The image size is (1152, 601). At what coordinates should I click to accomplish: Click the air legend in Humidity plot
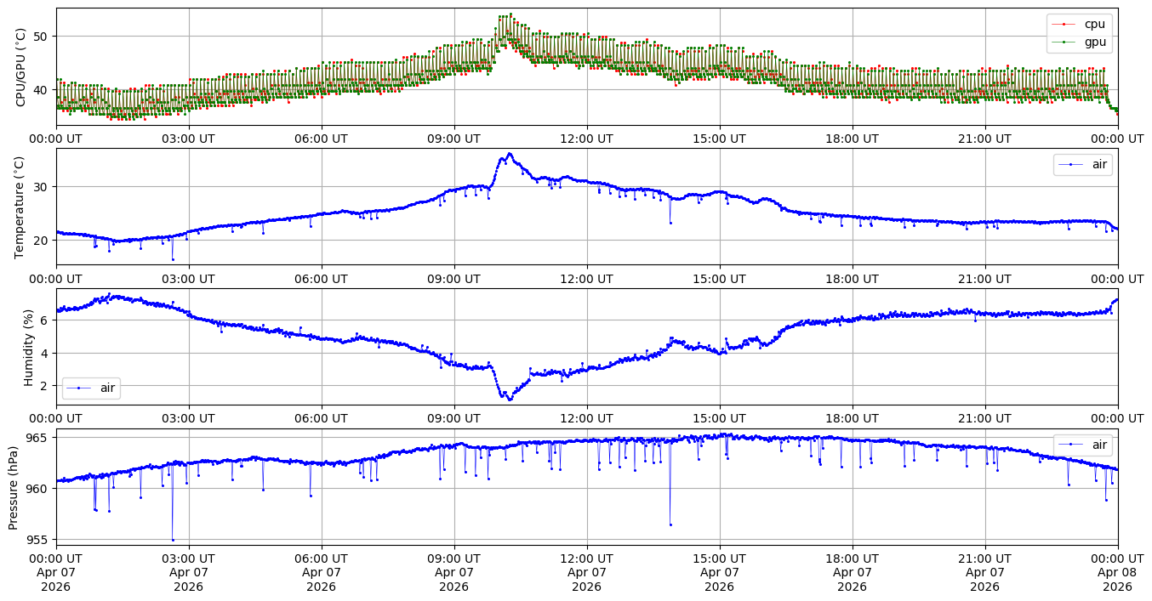click(91, 388)
